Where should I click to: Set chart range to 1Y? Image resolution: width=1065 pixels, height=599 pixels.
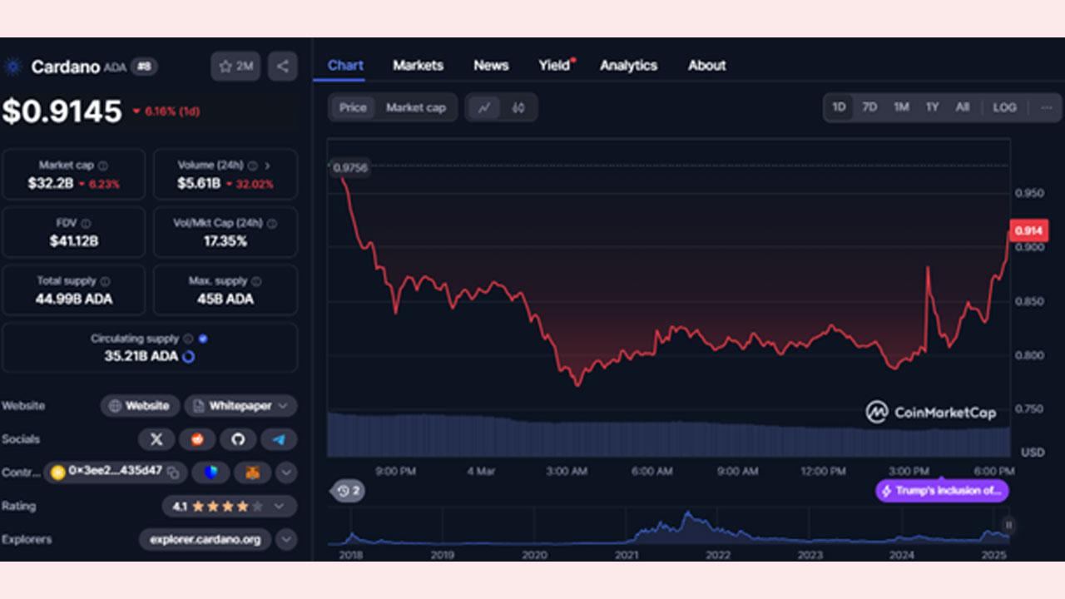933,107
